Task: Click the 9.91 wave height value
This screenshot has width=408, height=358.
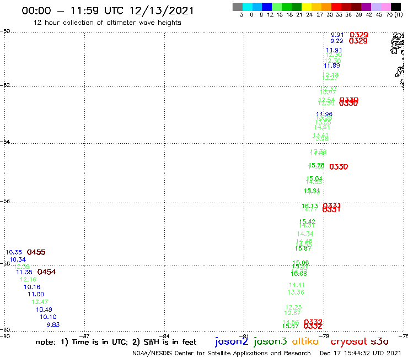Action: click(x=337, y=35)
